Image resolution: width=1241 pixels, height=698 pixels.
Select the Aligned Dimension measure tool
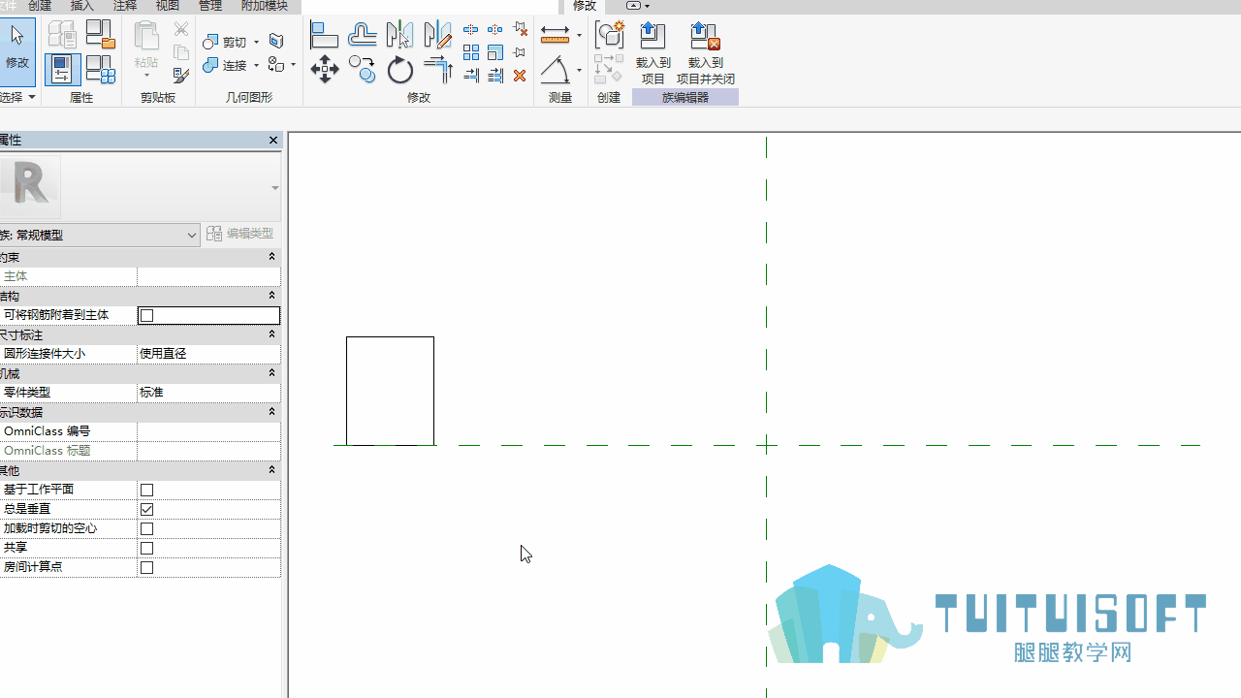pos(555,34)
